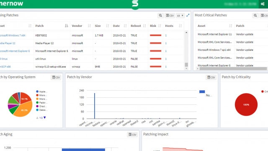Open hosts count link for KB976932 row

(166, 35)
